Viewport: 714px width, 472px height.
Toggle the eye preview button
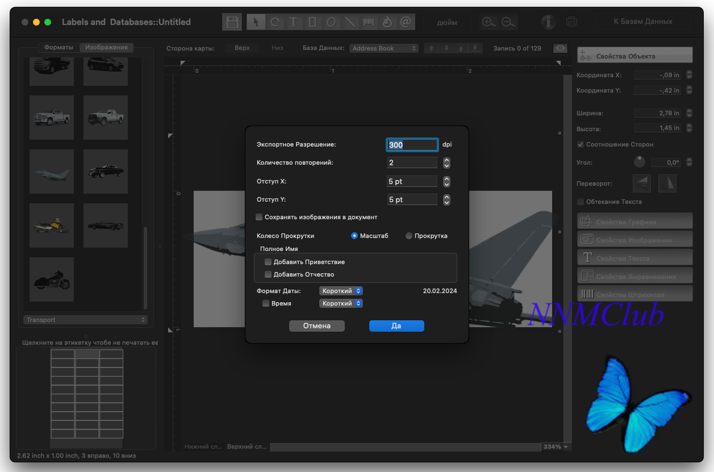561,48
